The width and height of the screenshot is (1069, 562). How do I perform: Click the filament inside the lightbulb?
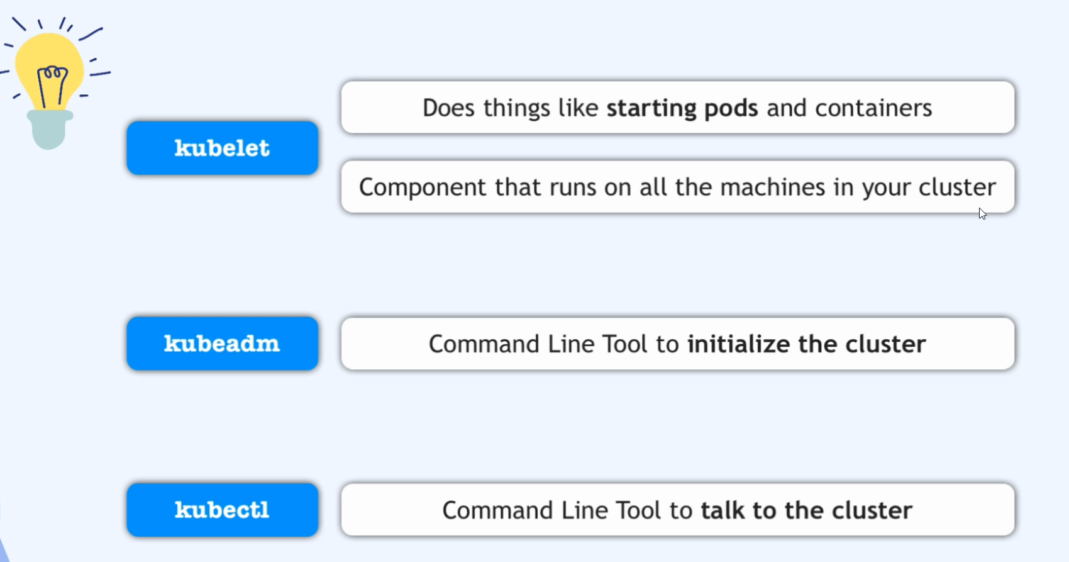[x=52, y=86]
